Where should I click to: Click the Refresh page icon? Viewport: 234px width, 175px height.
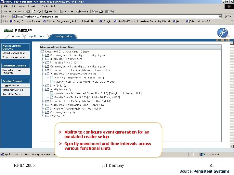pos(34,11)
